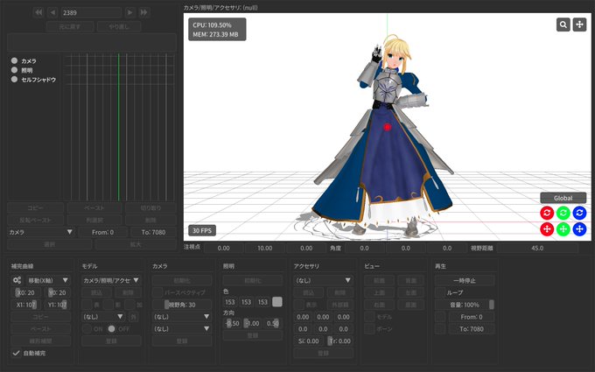Click the Si: 0.00 accessory scale field
Screen dimensions: 595x372
pyautogui.click(x=309, y=340)
